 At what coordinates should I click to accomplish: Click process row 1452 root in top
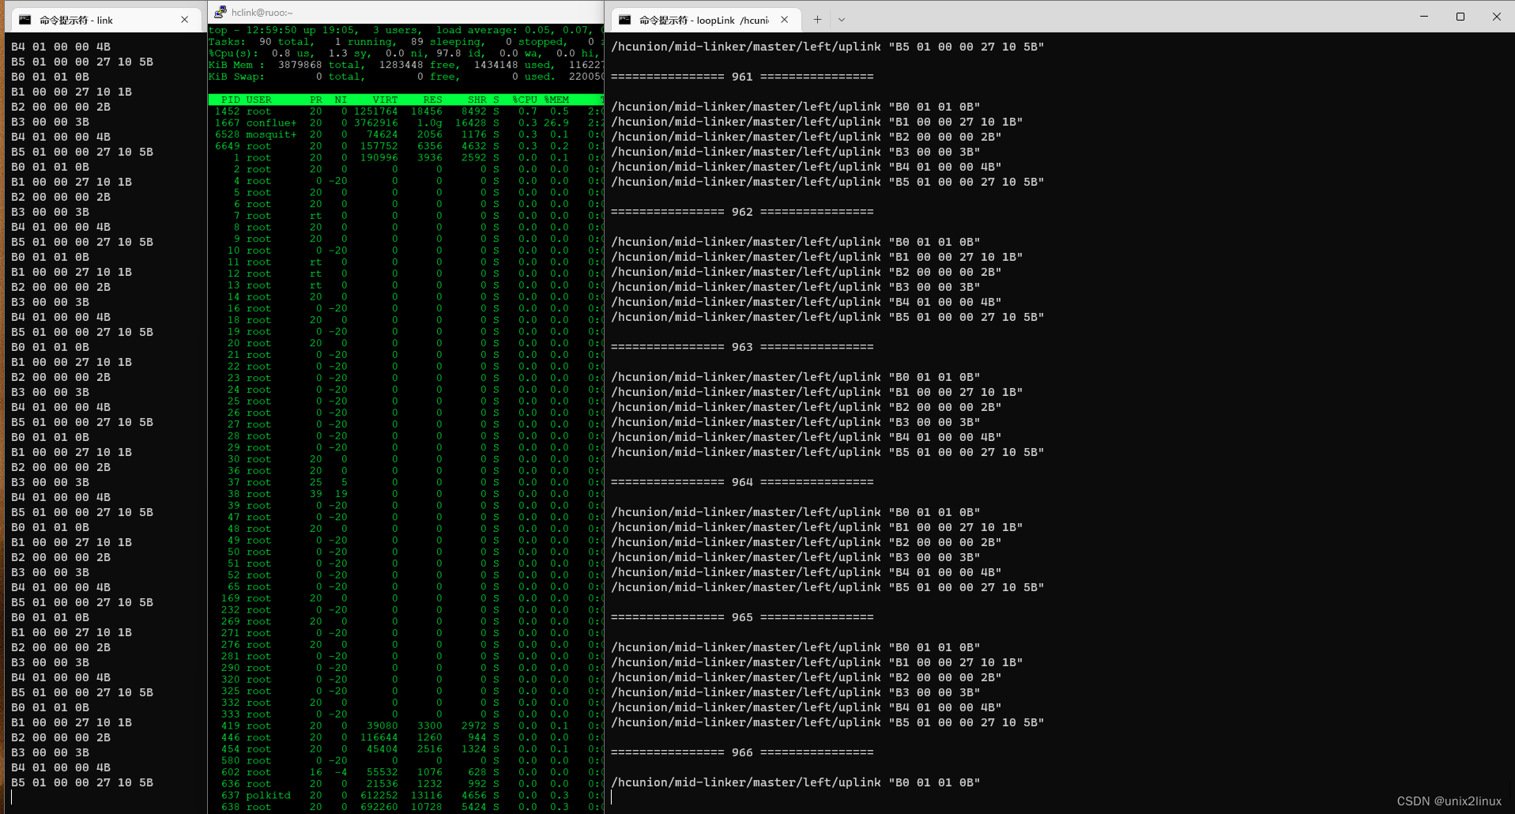tap(405, 111)
